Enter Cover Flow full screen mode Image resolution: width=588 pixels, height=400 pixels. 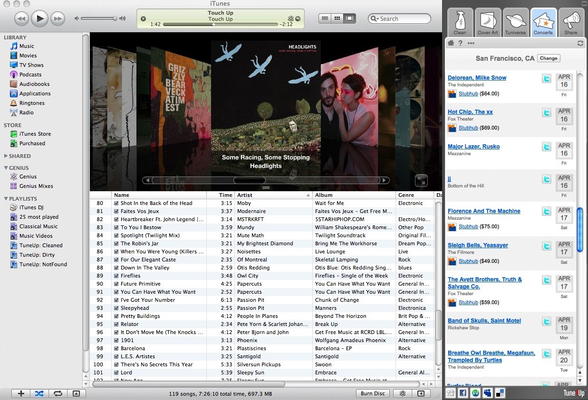click(421, 180)
